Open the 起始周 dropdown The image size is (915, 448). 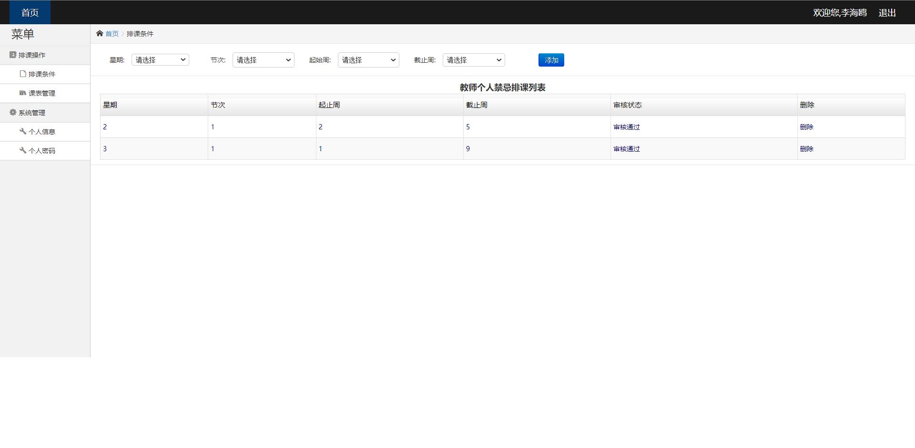point(368,60)
